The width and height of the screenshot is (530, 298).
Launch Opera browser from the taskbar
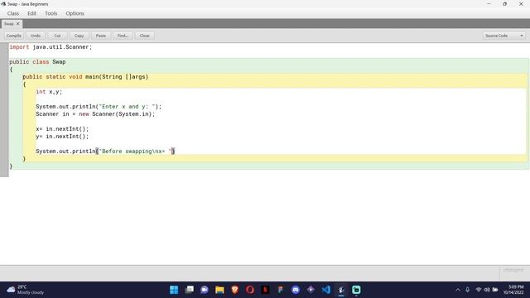(250, 290)
